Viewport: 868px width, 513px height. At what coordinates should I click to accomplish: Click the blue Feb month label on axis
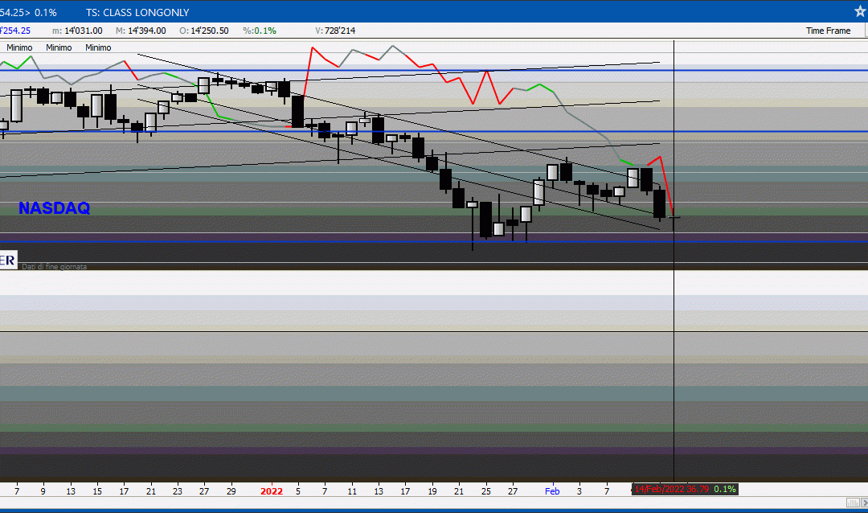[552, 490]
